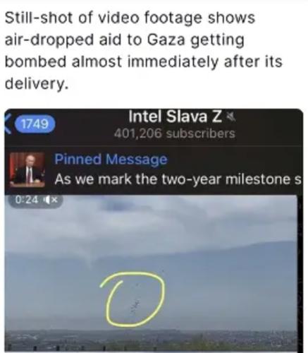Unmute the video via the sound toggle

[x=51, y=200]
